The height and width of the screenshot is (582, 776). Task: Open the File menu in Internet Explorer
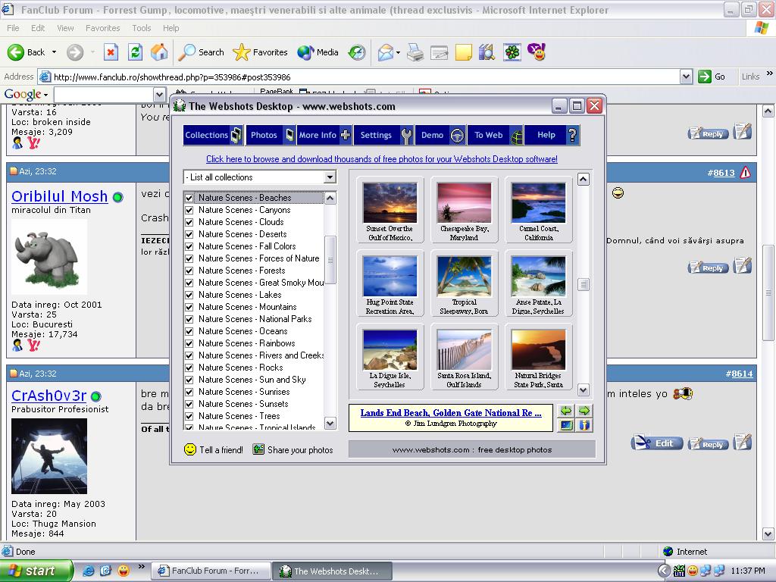click(x=14, y=28)
